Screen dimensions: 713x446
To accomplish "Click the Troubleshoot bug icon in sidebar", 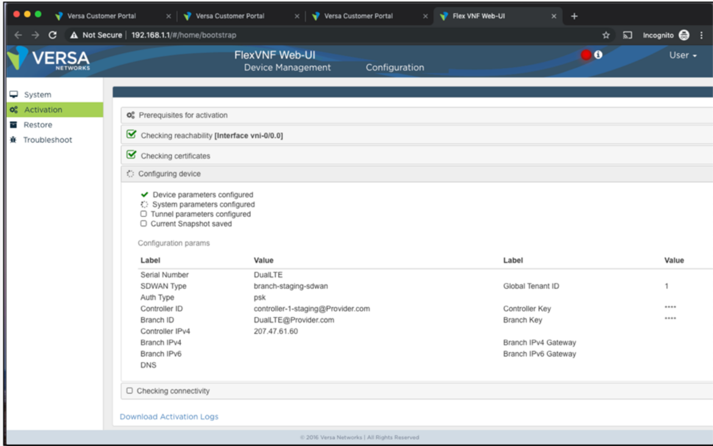I will tap(13, 140).
